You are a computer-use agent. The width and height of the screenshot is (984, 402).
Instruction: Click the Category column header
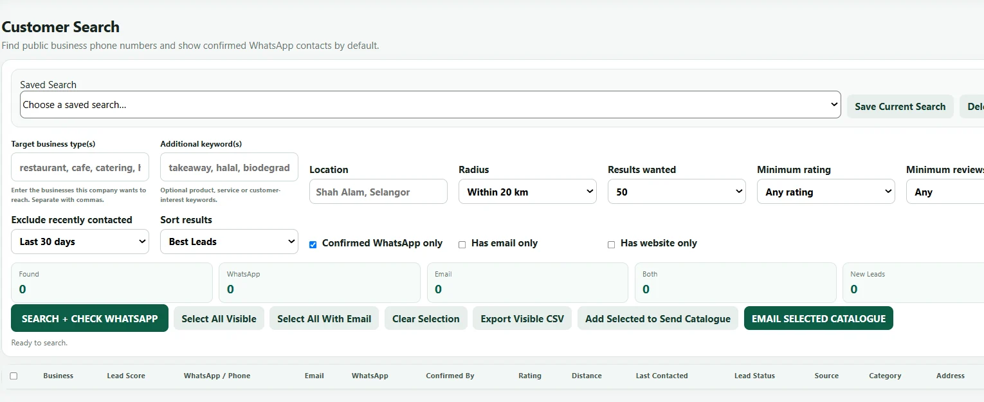point(885,376)
